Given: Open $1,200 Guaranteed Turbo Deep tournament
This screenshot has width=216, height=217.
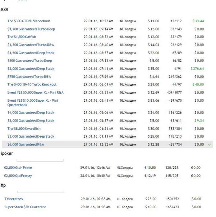Looking at the screenshot, I should (x=31, y=29).
